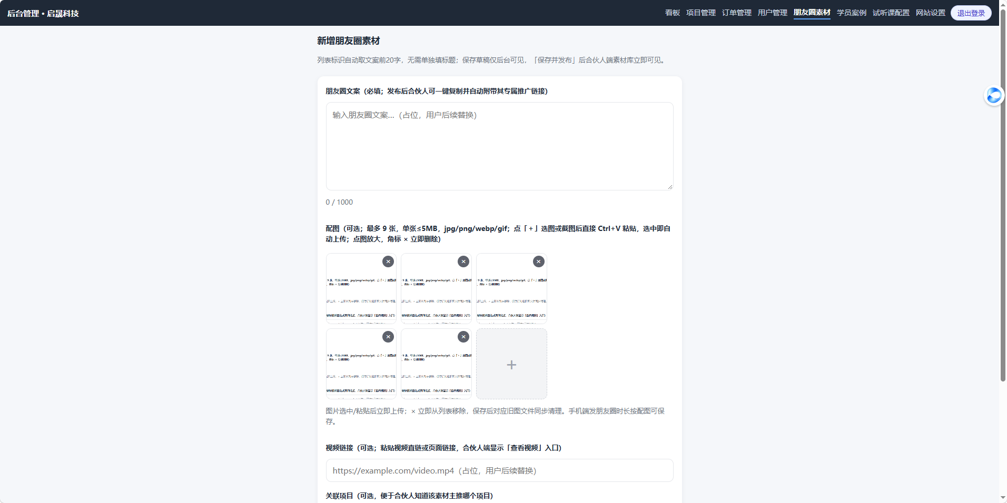Select 朋友圈素材 navigation item
Viewport: 1007px width, 503px height.
(812, 13)
